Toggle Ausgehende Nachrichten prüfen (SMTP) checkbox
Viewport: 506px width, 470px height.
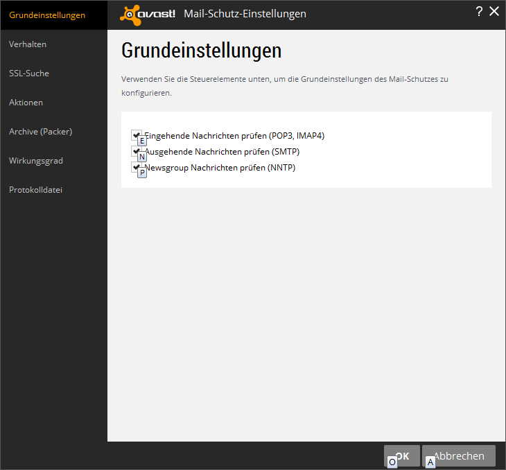[x=136, y=151]
